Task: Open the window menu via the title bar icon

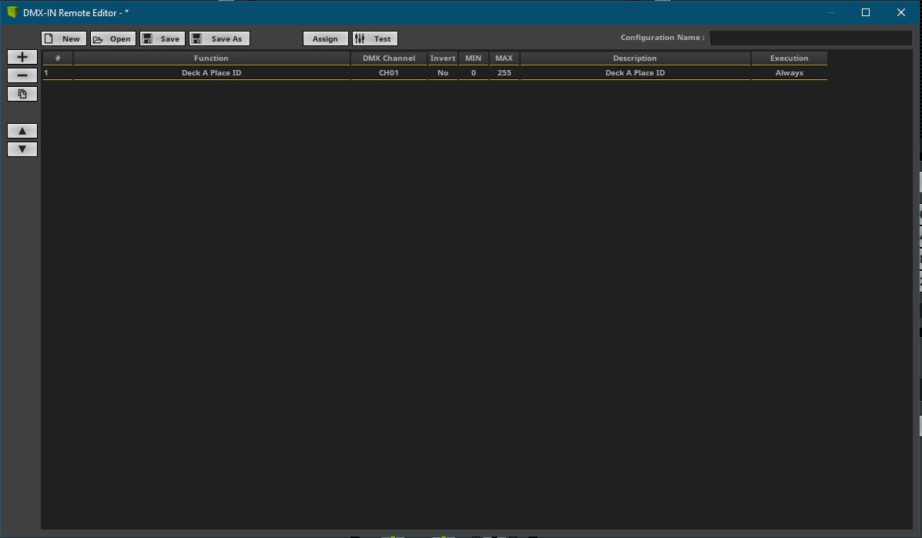Action: coord(11,12)
